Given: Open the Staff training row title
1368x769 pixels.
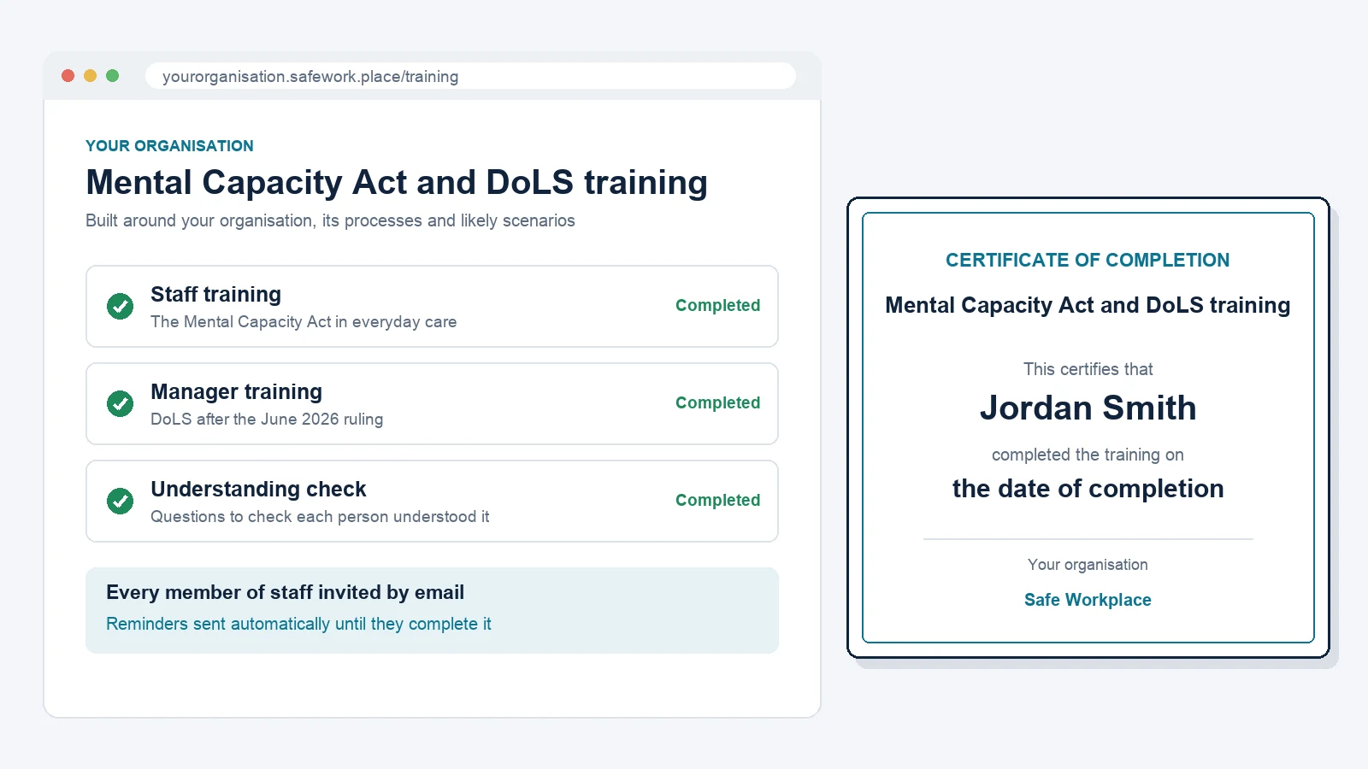Looking at the screenshot, I should pyautogui.click(x=215, y=295).
